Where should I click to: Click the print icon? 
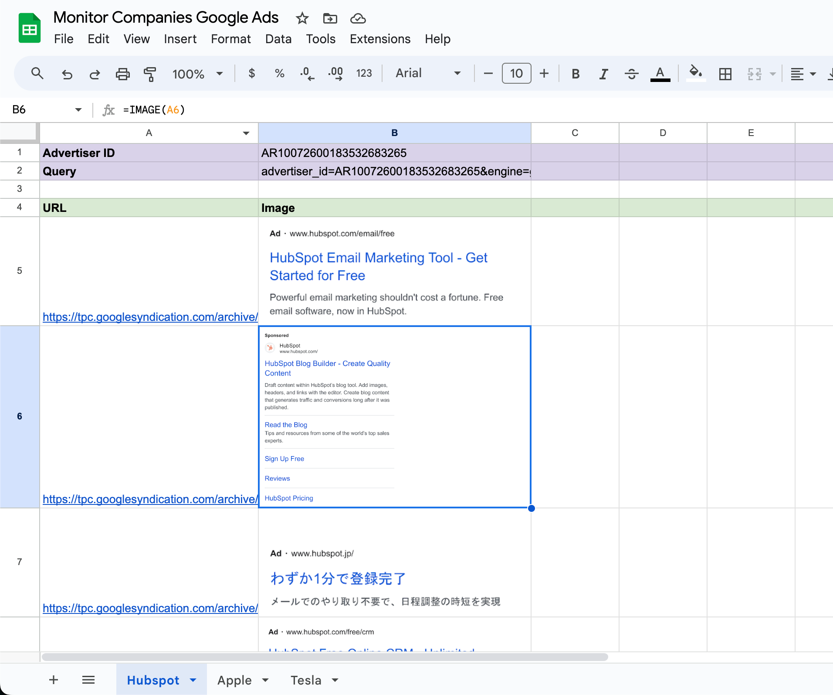pyautogui.click(x=122, y=74)
